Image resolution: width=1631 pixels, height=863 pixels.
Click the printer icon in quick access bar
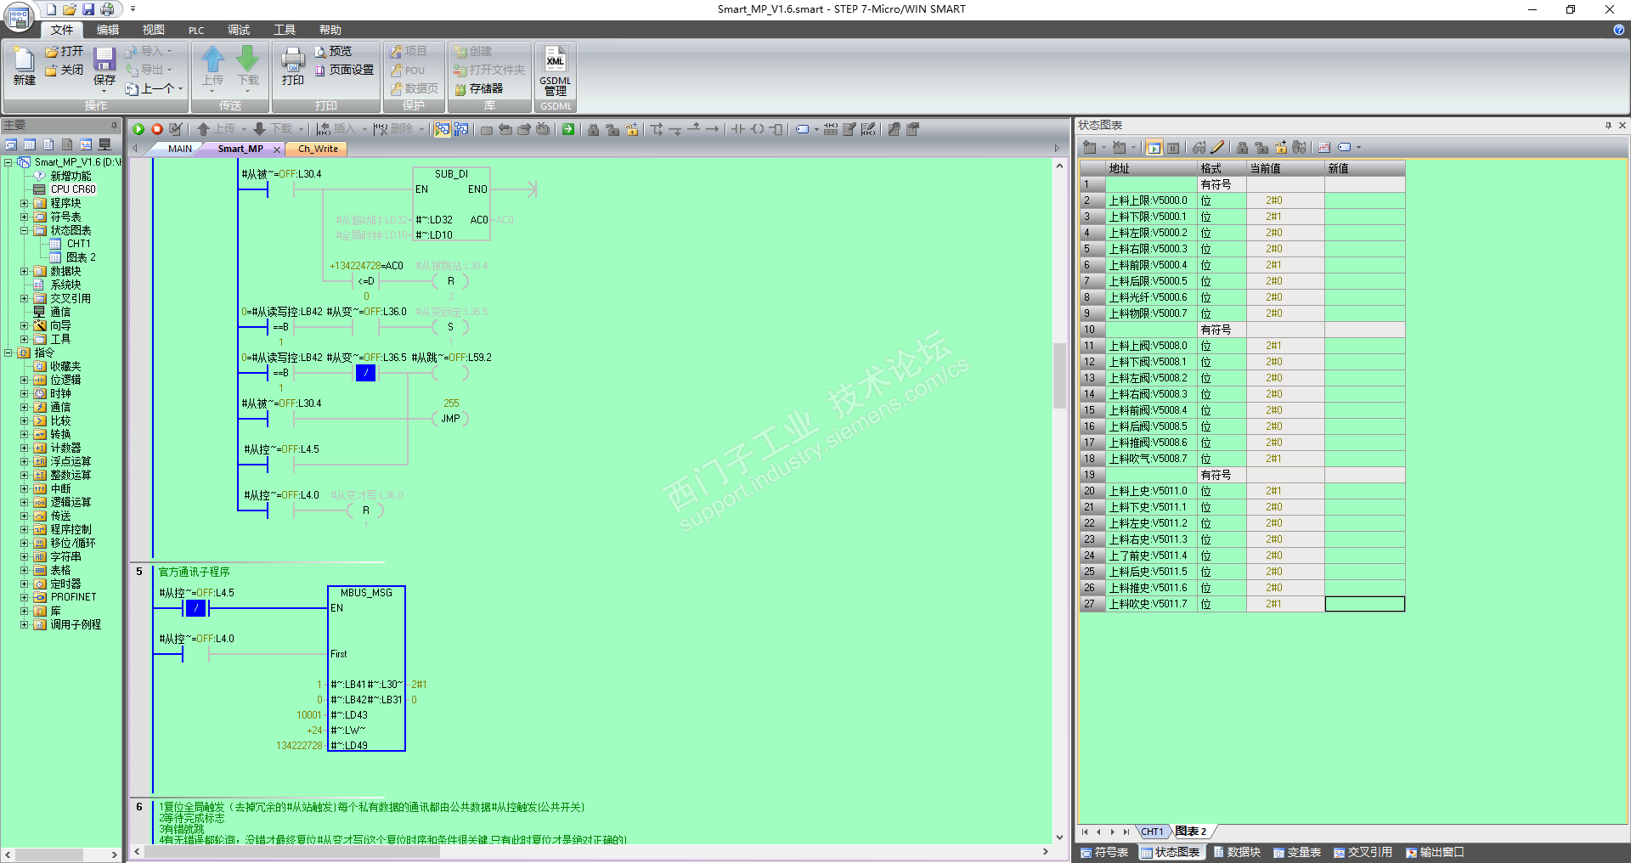pos(107,9)
